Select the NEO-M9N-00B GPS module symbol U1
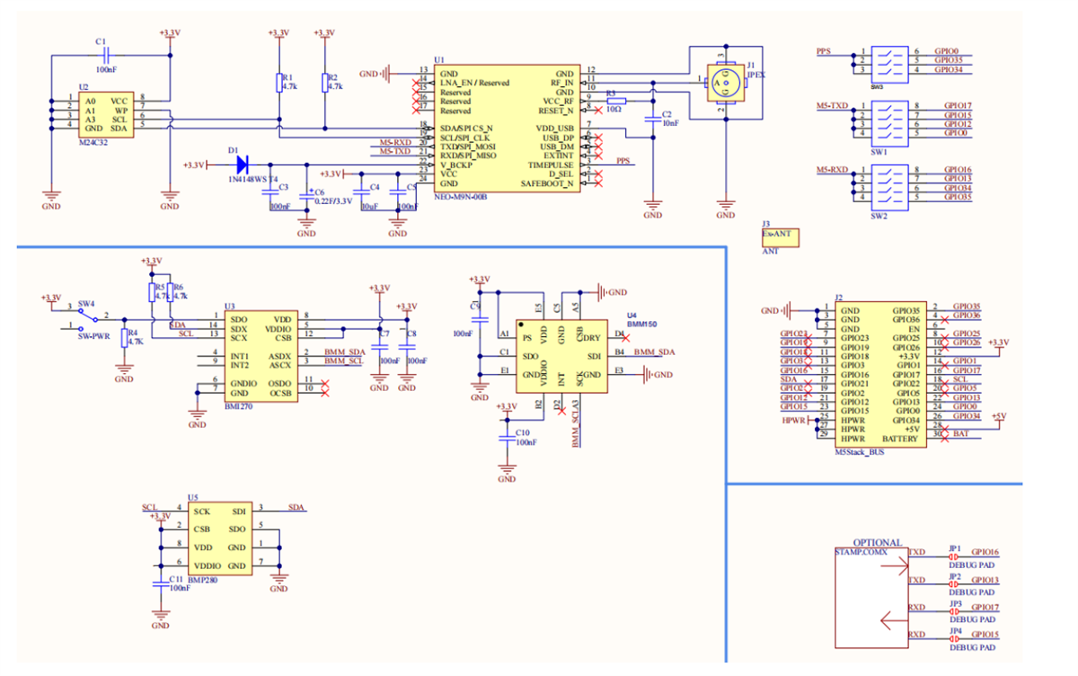1078x676 pixels. [x=508, y=130]
